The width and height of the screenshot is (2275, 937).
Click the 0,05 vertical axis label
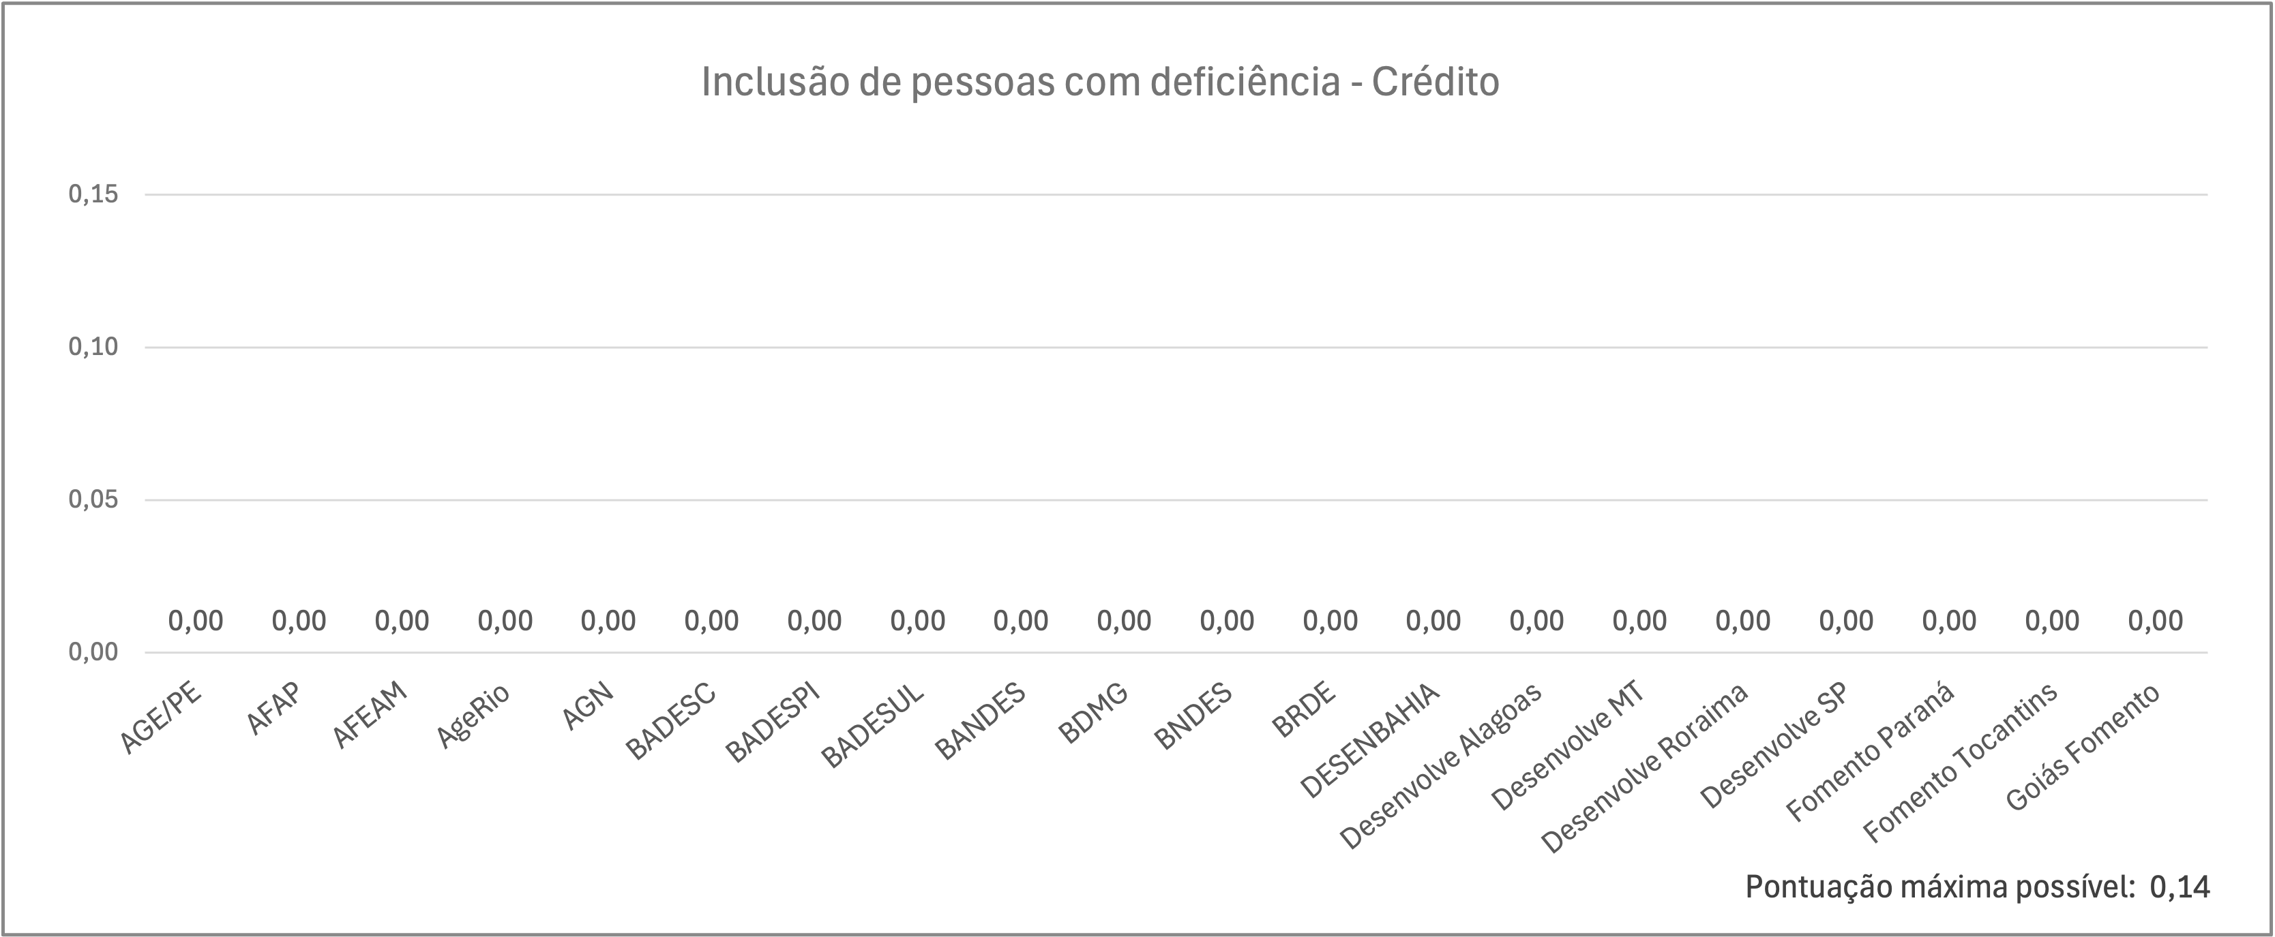pos(93,500)
